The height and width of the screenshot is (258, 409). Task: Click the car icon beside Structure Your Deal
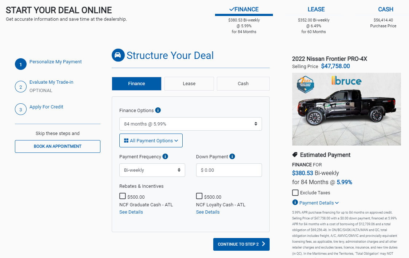118,55
